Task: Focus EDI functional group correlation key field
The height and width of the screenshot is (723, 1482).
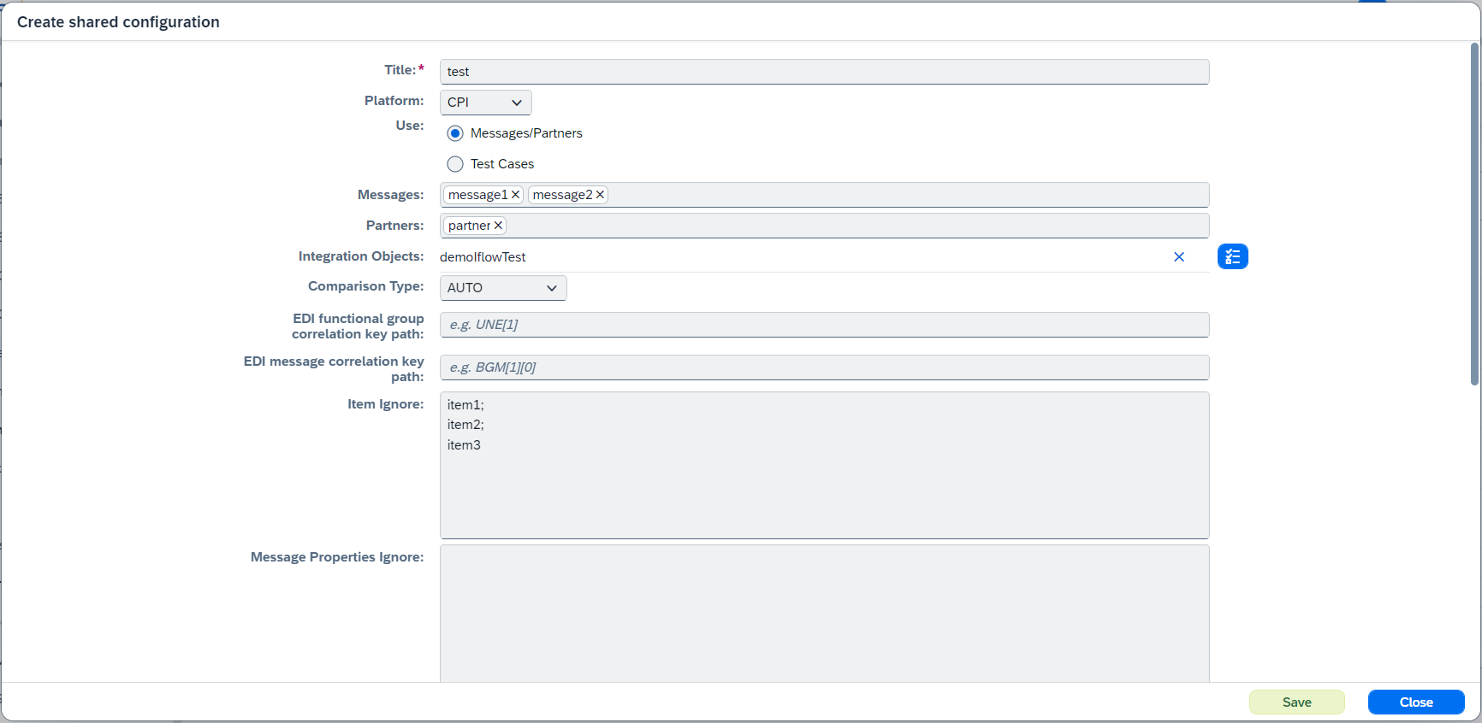Action: click(824, 325)
